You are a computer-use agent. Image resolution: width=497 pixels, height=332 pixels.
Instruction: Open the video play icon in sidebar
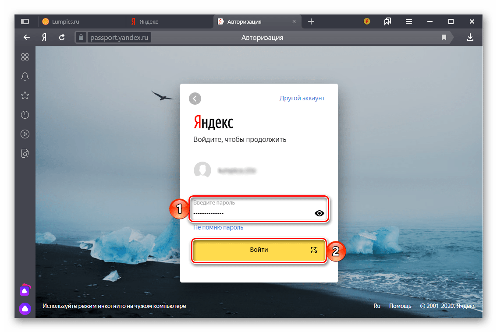pos(25,134)
